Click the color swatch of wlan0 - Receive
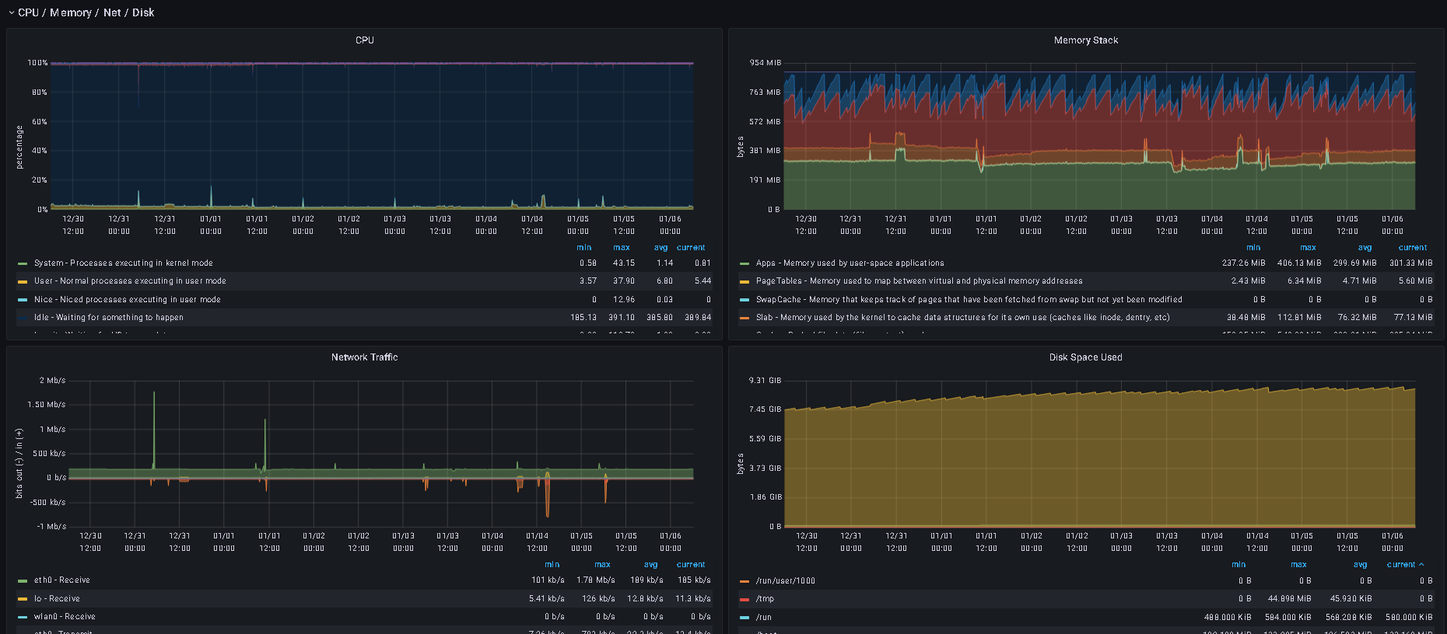Viewport: 1447px width, 634px height. [x=23, y=617]
